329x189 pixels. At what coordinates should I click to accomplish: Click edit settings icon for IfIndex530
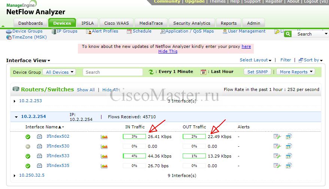coord(277,146)
